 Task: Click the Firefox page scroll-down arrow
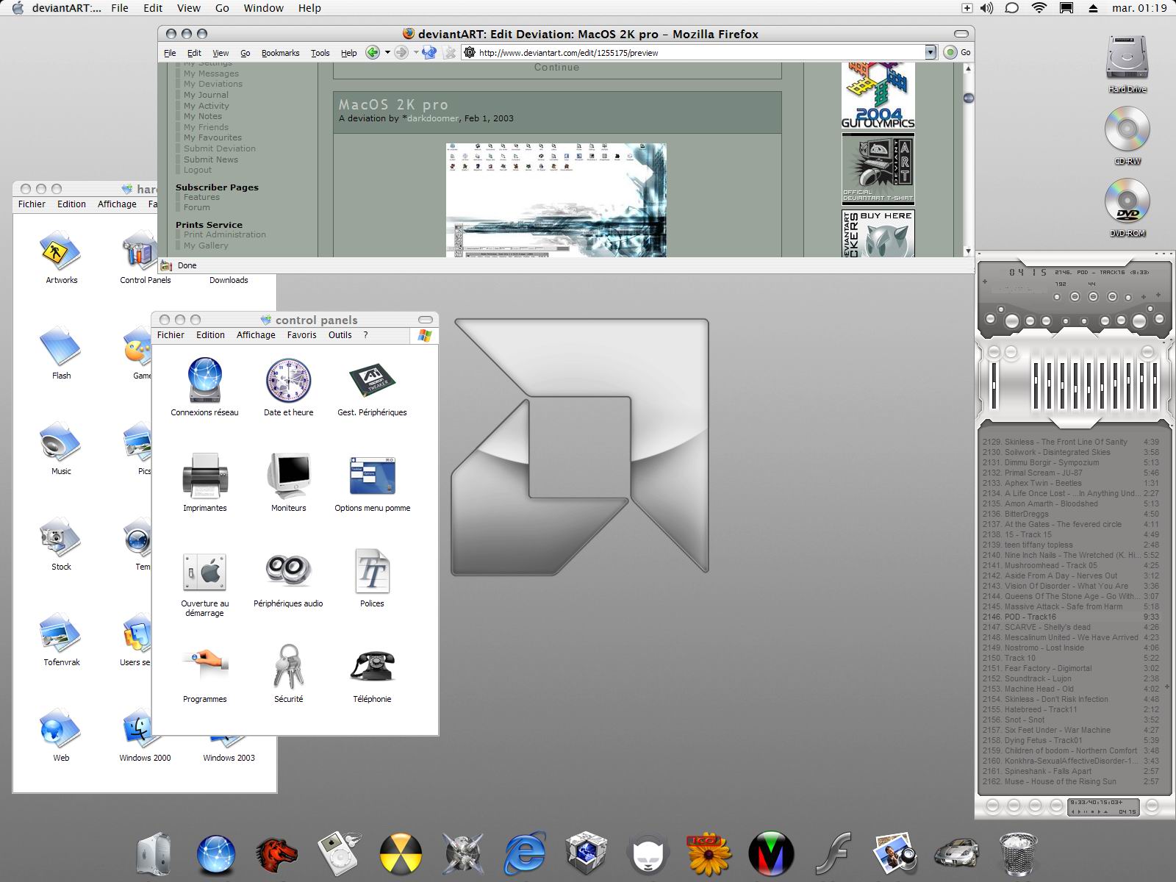click(x=968, y=251)
